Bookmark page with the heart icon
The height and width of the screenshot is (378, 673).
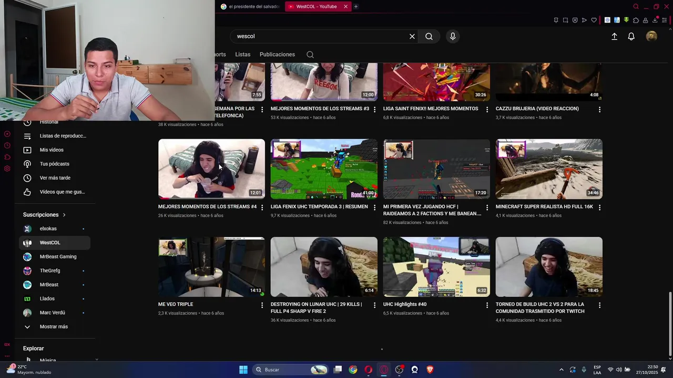594,20
